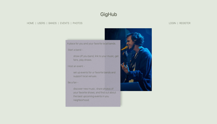This screenshot has width=217, height=124.
Task: Select the tagline about favorite local bands
Action: [x=91, y=44]
